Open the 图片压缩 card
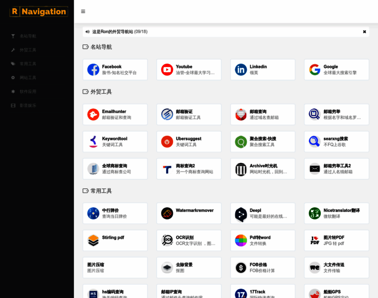The width and height of the screenshot is (378, 298). pyautogui.click(x=115, y=268)
